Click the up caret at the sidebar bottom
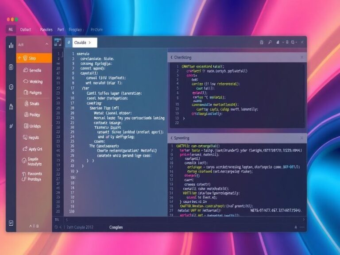 (31, 226)
